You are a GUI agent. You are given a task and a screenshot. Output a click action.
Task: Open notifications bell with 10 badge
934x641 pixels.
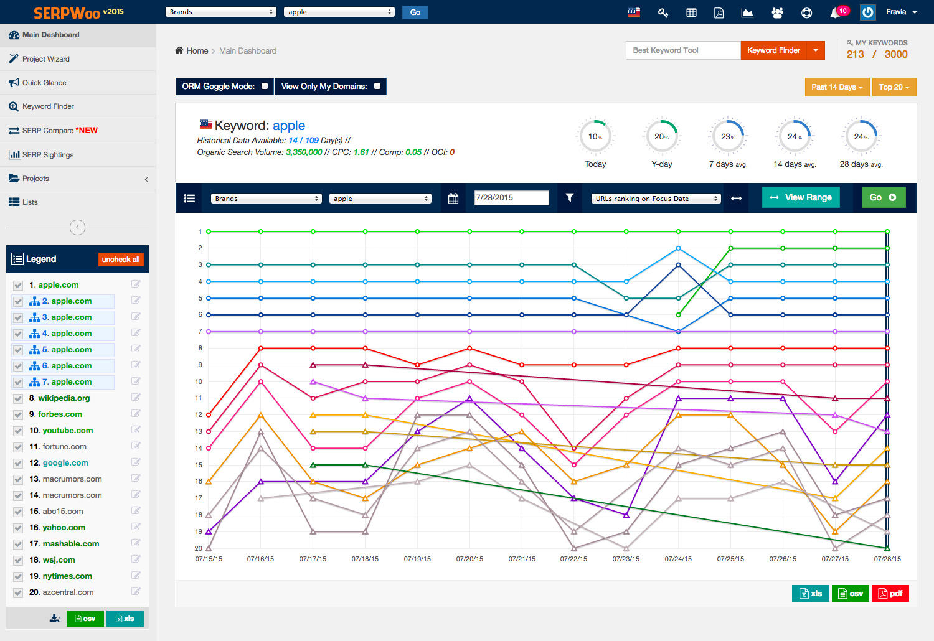click(838, 12)
